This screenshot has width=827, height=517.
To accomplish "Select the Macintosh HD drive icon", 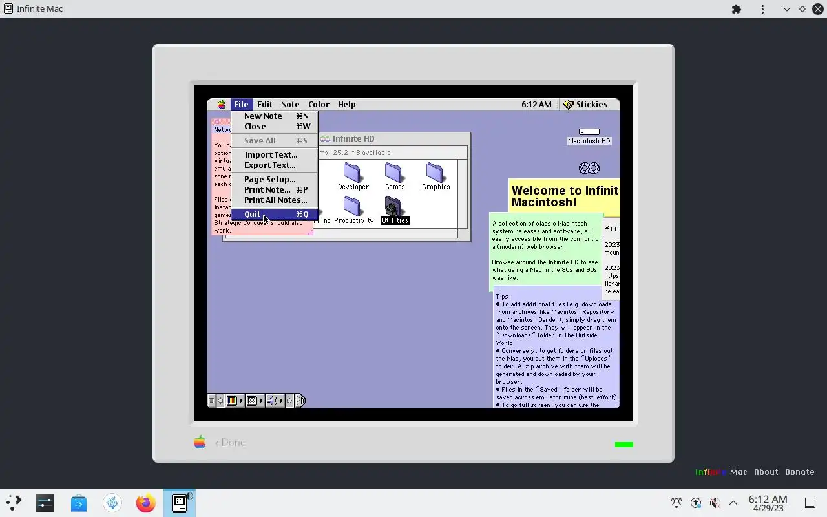I will 589,136.
